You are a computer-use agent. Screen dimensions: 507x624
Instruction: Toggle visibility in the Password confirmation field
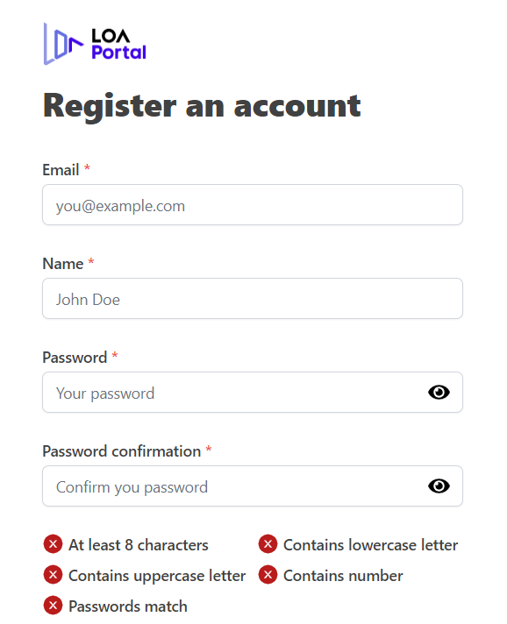[x=439, y=486]
